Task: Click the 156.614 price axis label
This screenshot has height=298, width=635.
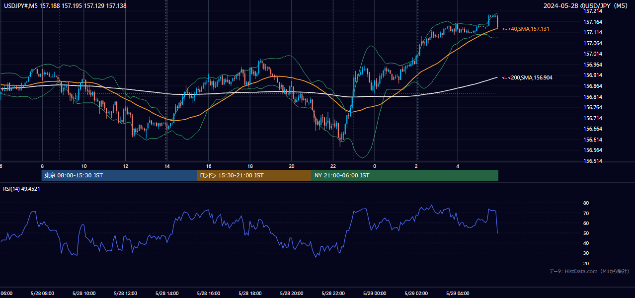Action: click(593, 140)
